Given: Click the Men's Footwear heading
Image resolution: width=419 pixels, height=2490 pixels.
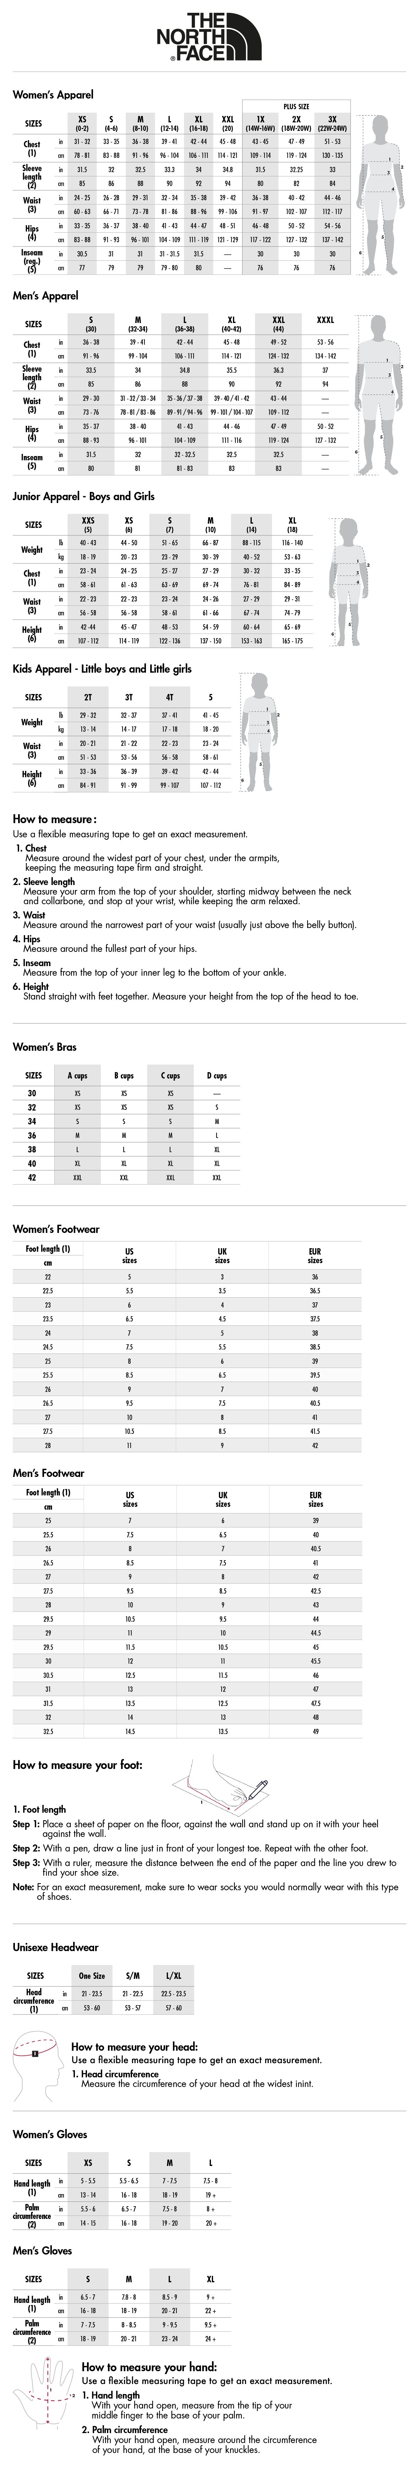Looking at the screenshot, I should [x=48, y=1473].
